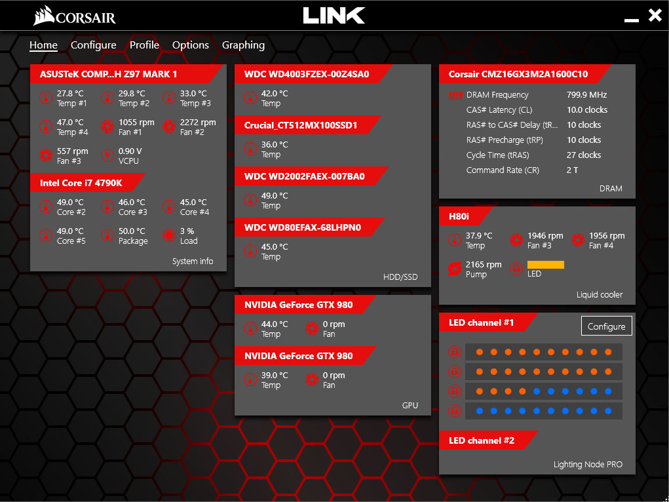
Task: Click the H80i LED bulb icon
Action: pyautogui.click(x=516, y=269)
